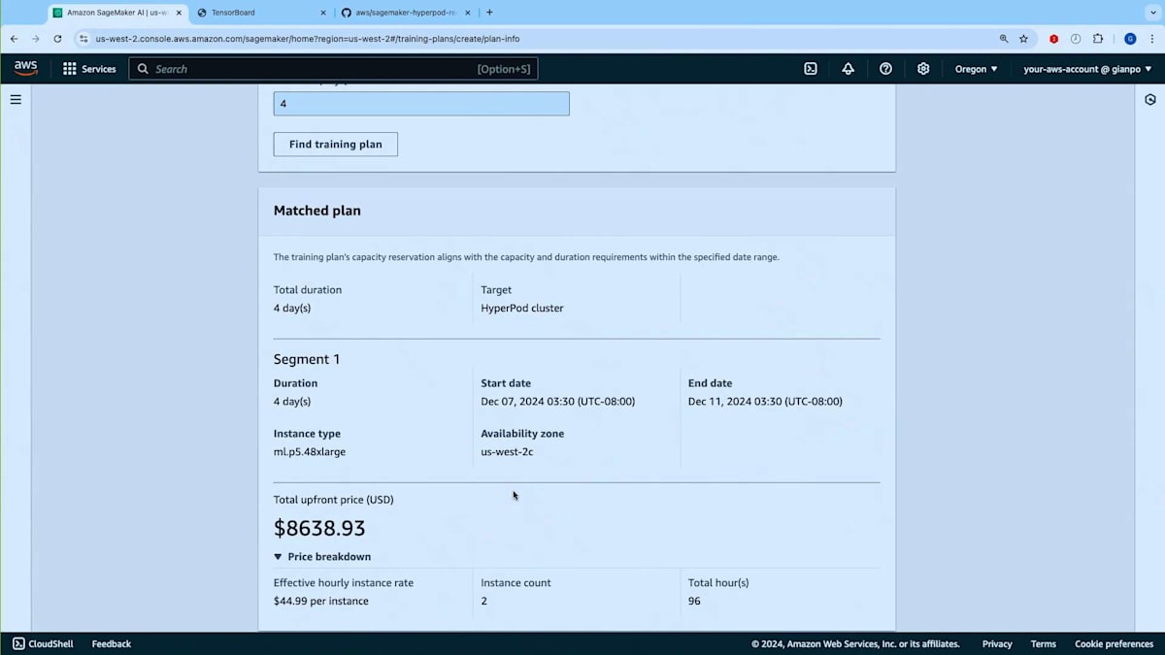Open the Feedback link in footer

[x=112, y=643]
